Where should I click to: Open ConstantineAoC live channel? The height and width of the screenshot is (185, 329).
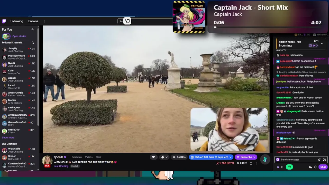click(x=19, y=165)
